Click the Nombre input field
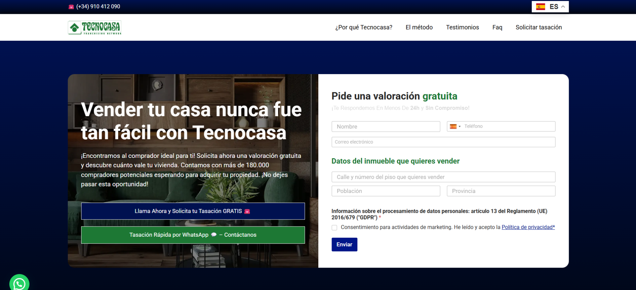This screenshot has height=290, width=636. (386, 126)
